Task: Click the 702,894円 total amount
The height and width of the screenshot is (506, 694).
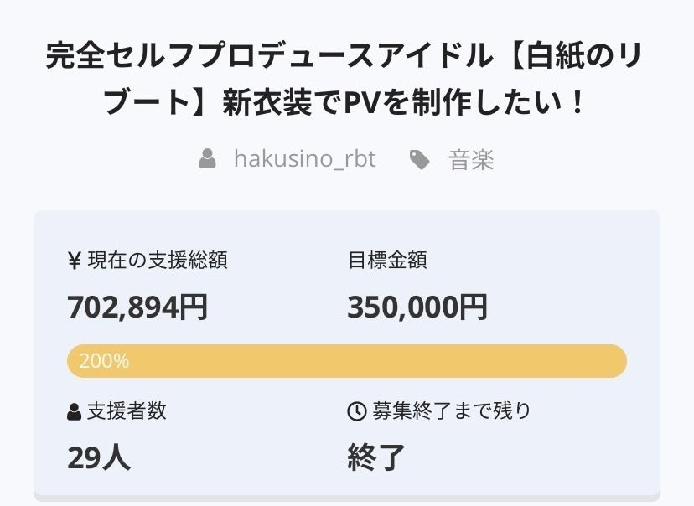Action: (137, 308)
